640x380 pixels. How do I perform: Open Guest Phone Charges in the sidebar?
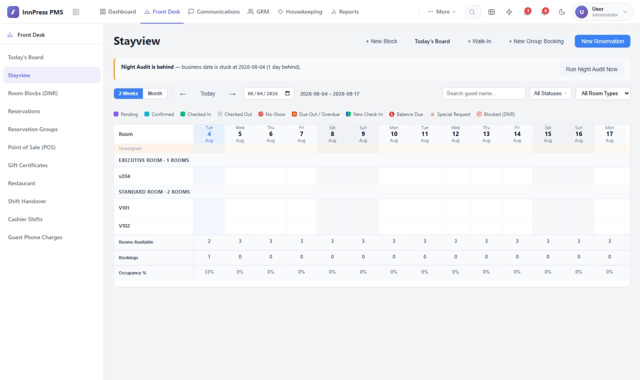pos(51,237)
